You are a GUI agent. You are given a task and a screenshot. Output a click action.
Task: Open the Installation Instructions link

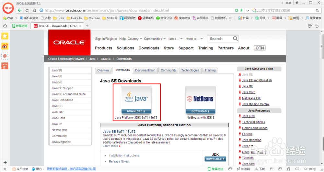(124, 156)
